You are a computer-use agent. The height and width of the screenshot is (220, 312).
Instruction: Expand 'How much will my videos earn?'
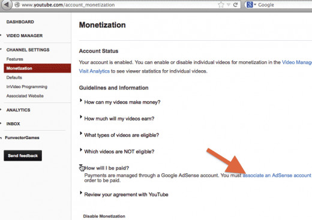pyautogui.click(x=119, y=119)
